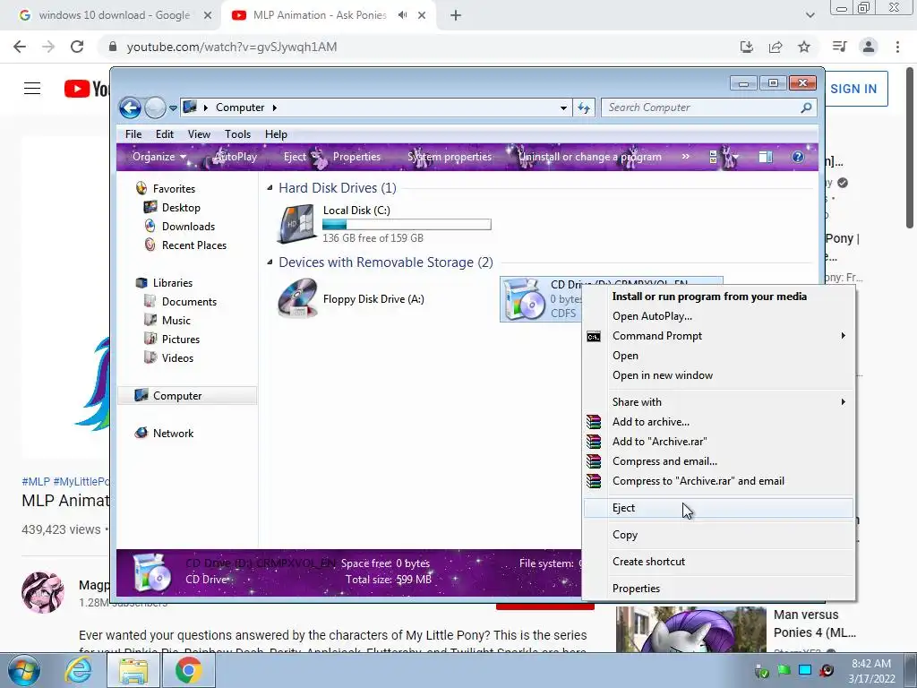This screenshot has width=917, height=688.
Task: Select the Floppy Disk Drive (A:) icon
Action: 297,298
